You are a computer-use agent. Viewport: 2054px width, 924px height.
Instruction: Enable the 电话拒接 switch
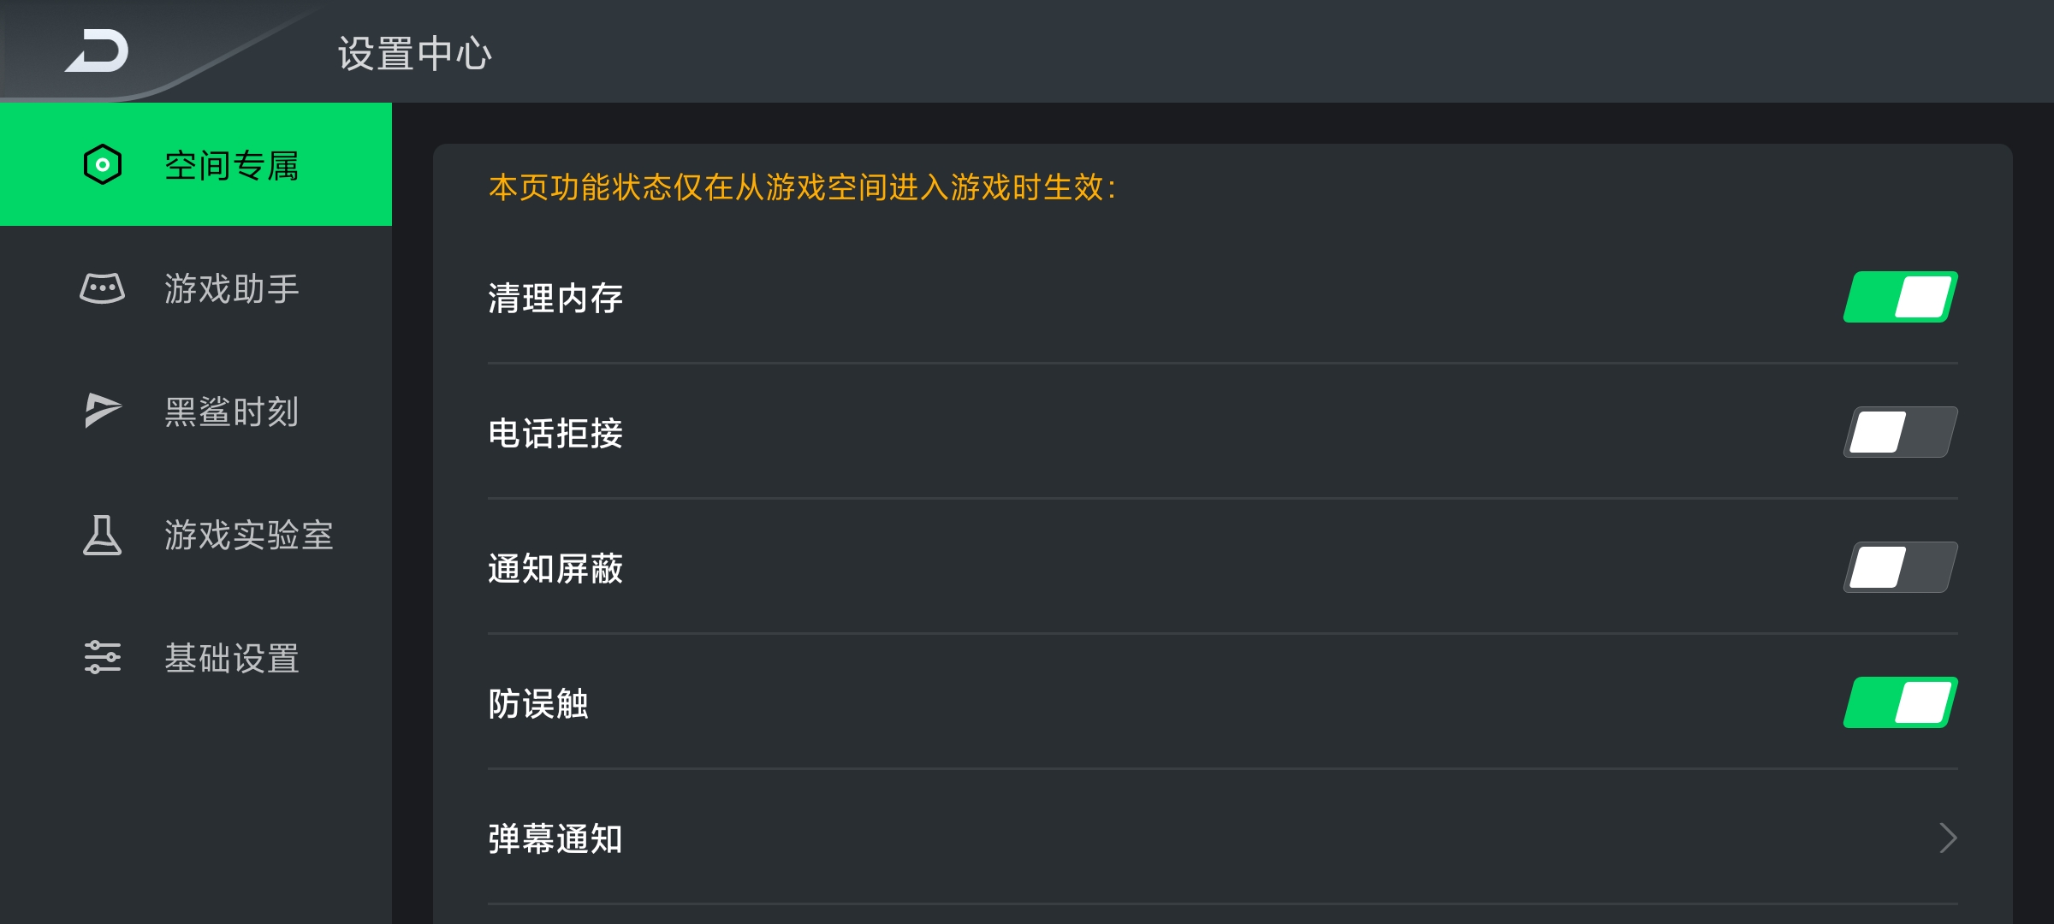pos(1901,432)
